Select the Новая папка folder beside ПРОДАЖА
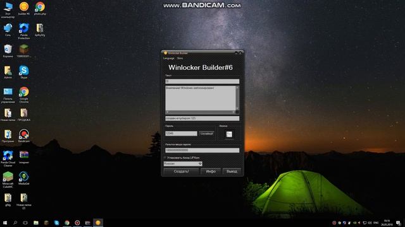 coord(8,115)
